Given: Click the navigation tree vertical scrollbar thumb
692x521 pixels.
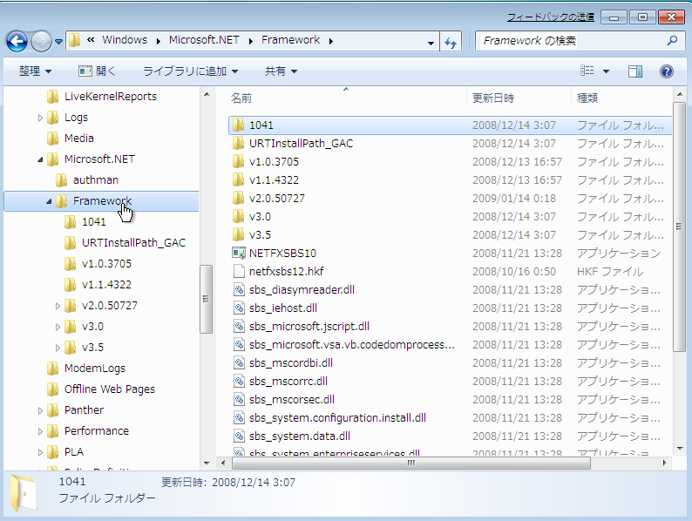Looking at the screenshot, I should (206, 299).
